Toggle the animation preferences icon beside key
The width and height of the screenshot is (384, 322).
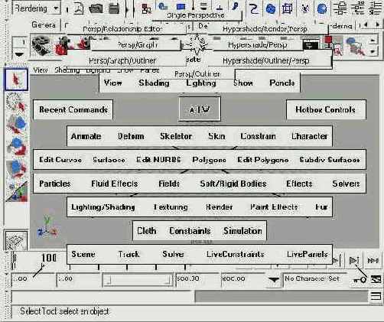coord(376,279)
